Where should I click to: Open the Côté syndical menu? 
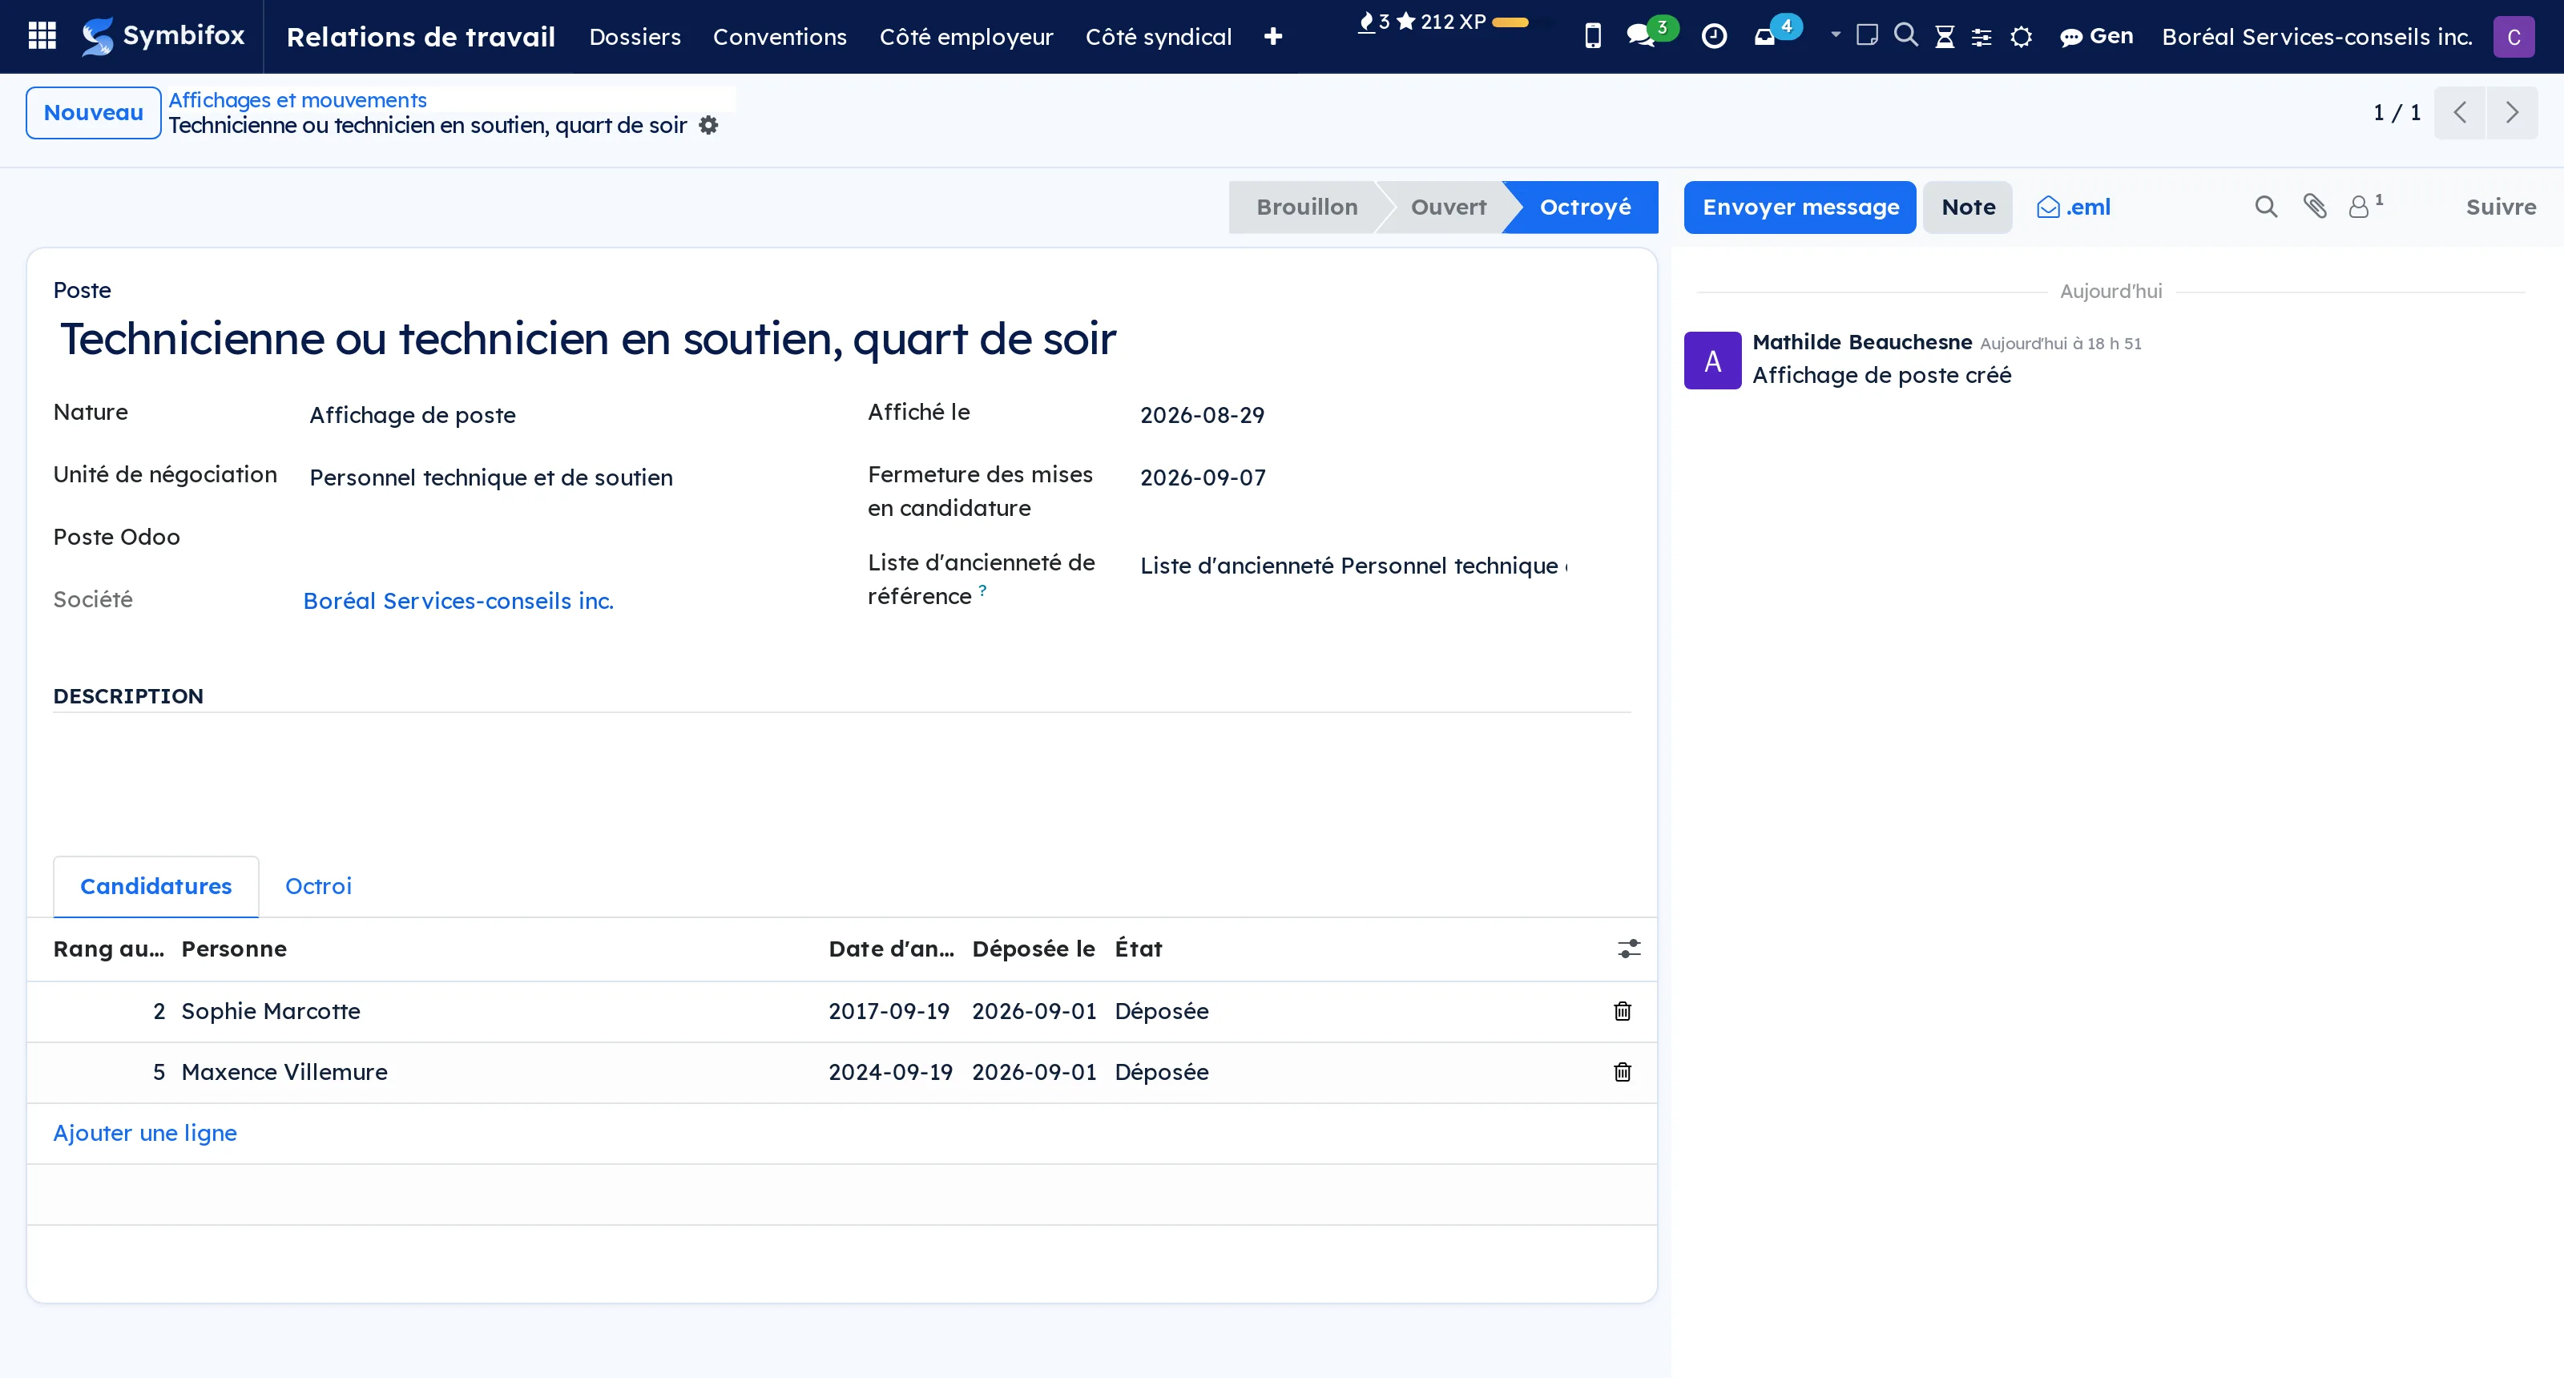1159,37
